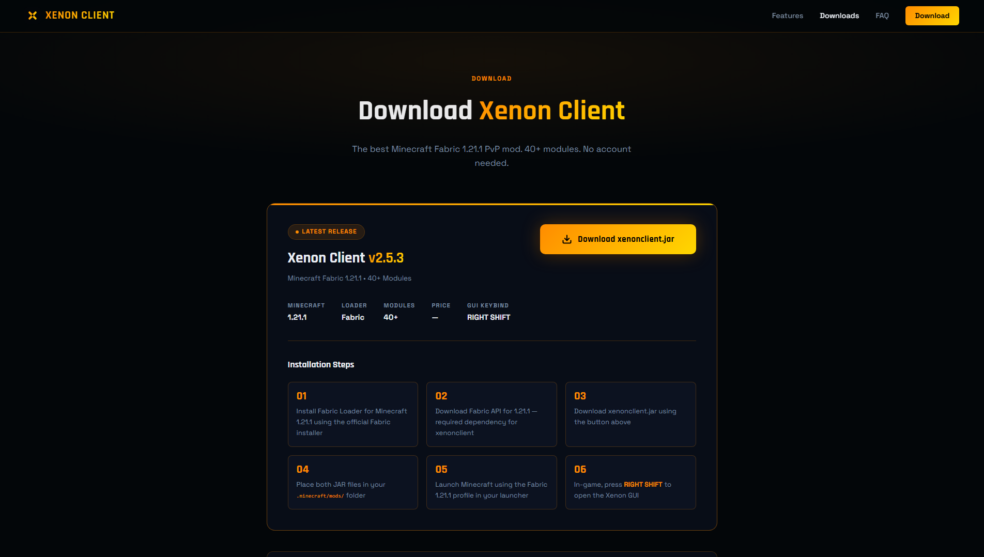Click the Installation Steps heading
This screenshot has height=557, width=984.
(x=321, y=365)
